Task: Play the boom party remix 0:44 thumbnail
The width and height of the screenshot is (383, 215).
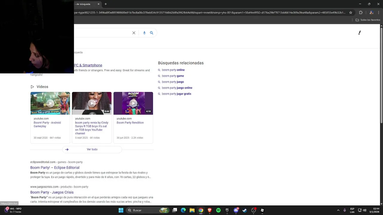Action: click(92, 103)
